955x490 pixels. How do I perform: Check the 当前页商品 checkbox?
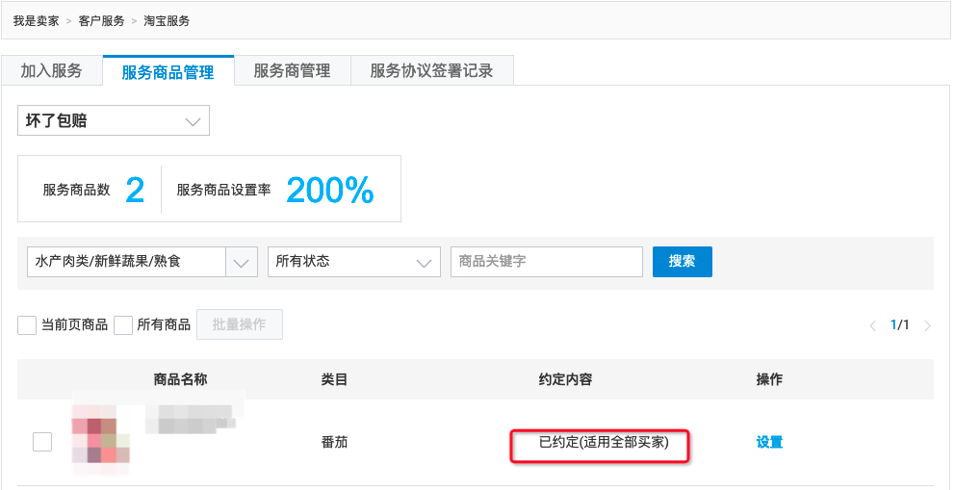point(27,325)
